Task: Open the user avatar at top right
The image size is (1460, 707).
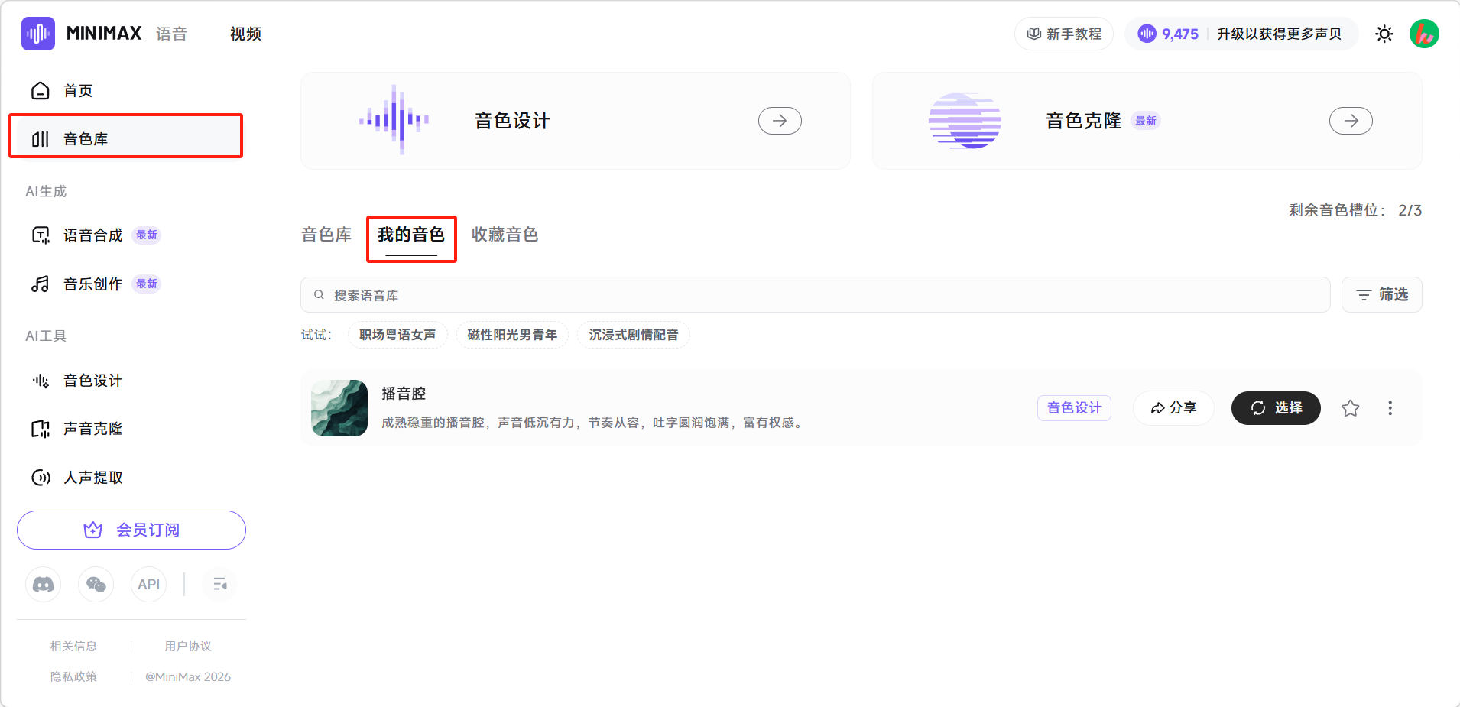Action: click(x=1423, y=34)
